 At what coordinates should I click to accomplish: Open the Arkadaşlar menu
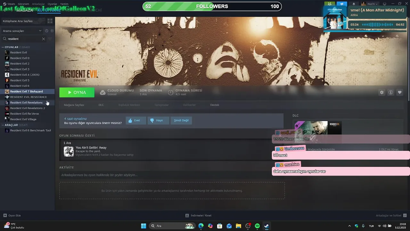coord(38,4)
